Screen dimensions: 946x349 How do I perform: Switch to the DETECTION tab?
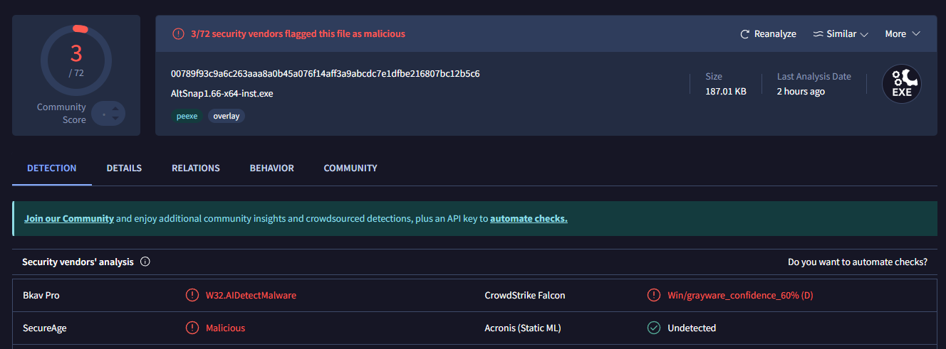click(x=52, y=168)
